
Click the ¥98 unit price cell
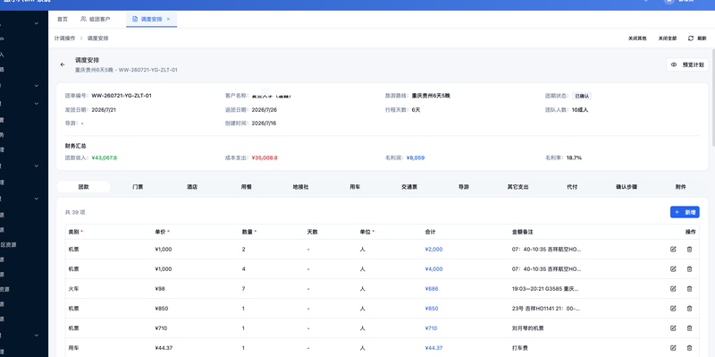161,288
